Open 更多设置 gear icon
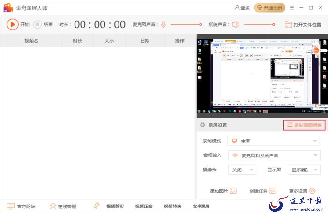 pyautogui.click(x=312, y=191)
